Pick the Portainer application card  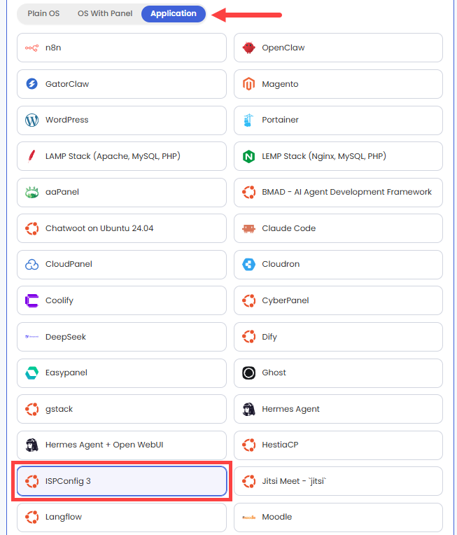pyautogui.click(x=338, y=120)
